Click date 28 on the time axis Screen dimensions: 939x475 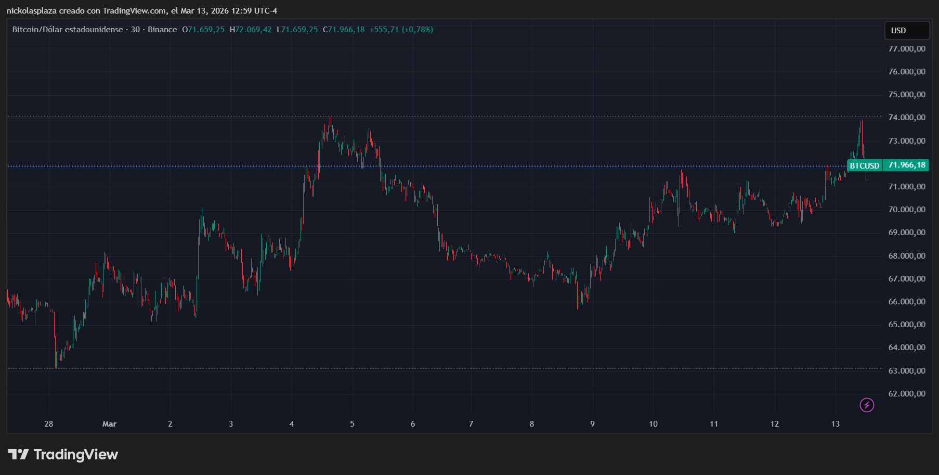pos(49,424)
